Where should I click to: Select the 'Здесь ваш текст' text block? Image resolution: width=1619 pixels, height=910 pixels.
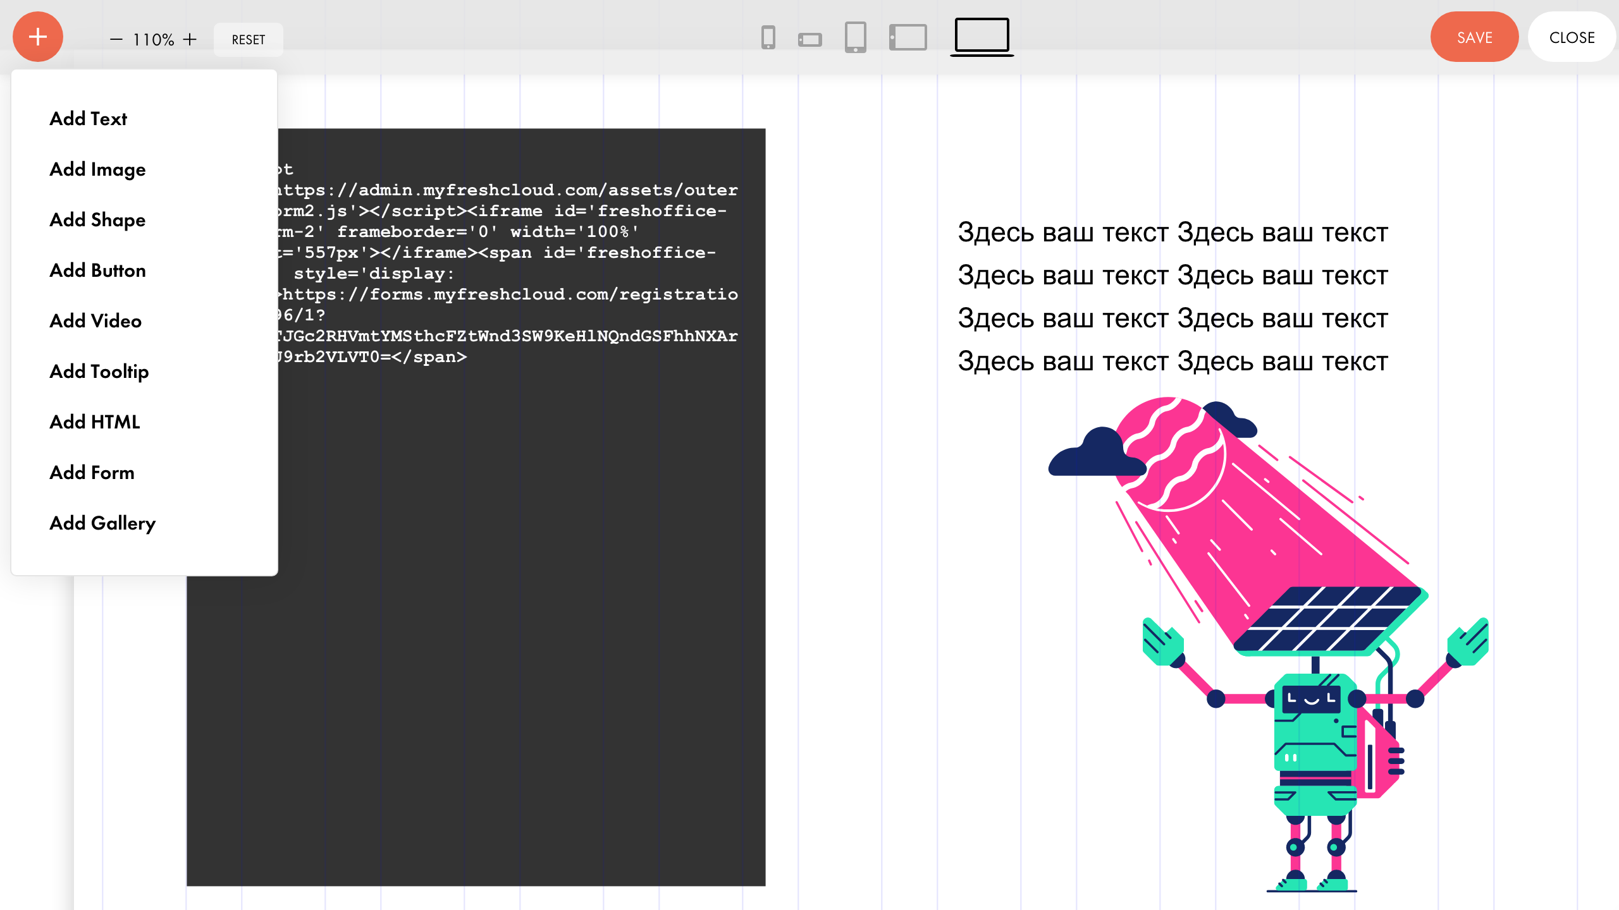point(1173,297)
